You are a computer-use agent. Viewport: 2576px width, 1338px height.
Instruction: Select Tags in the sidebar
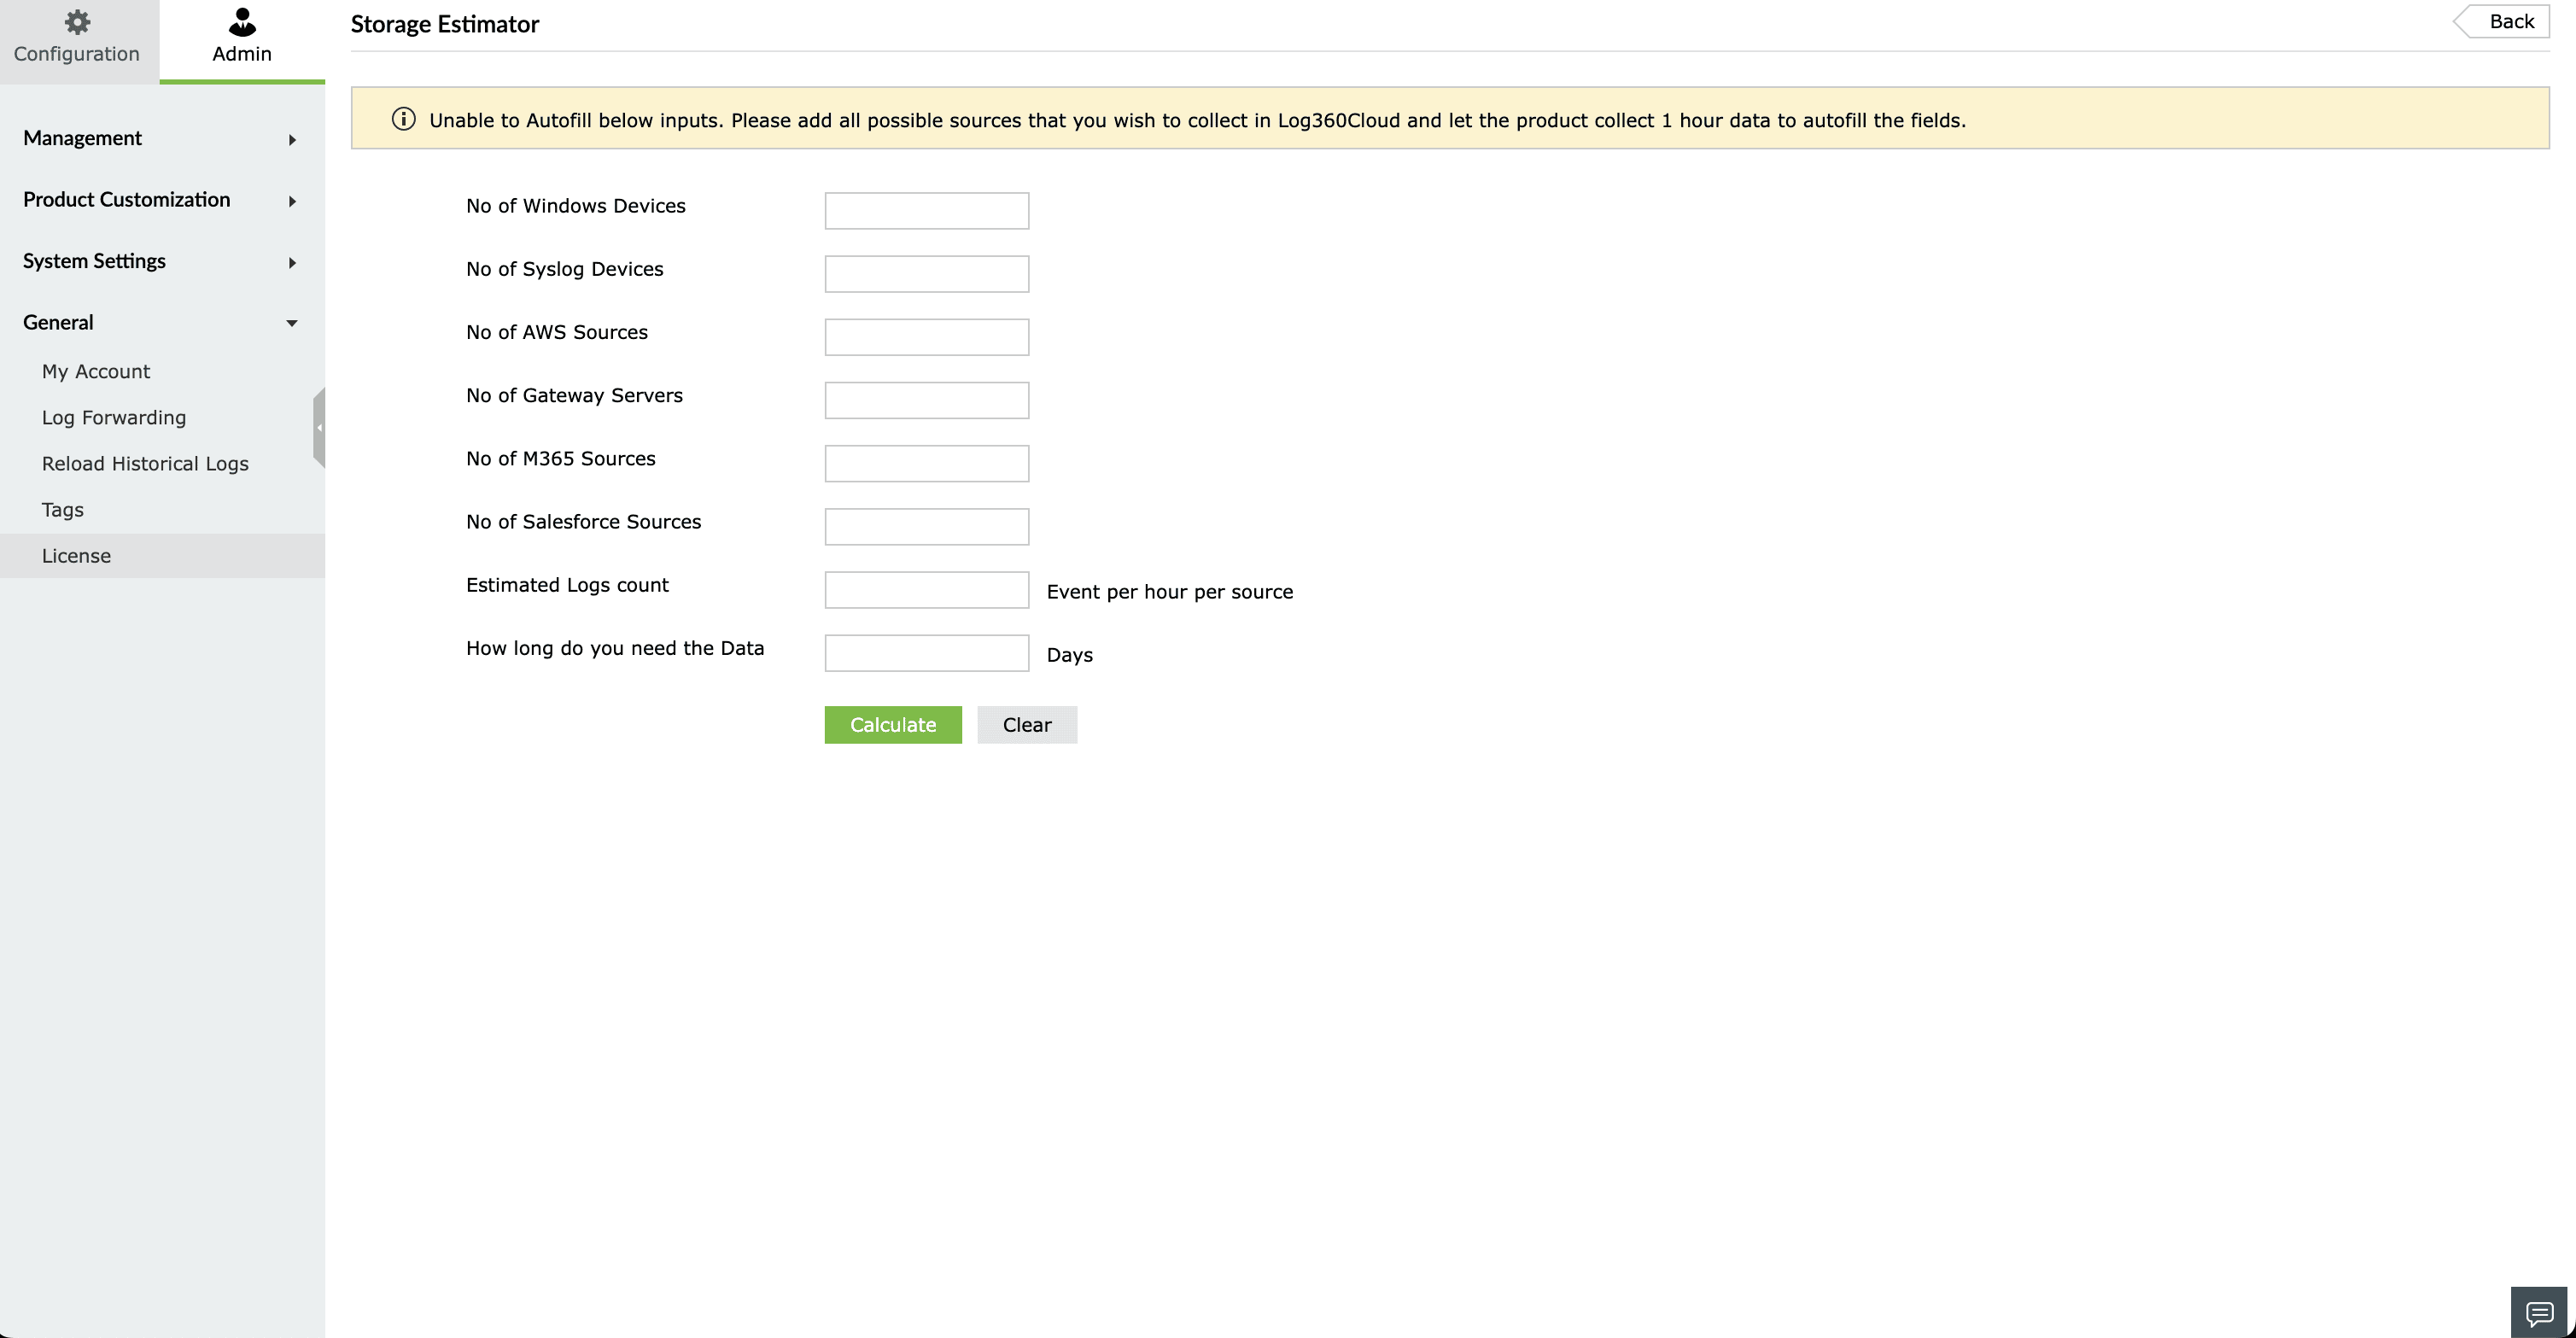click(x=63, y=509)
